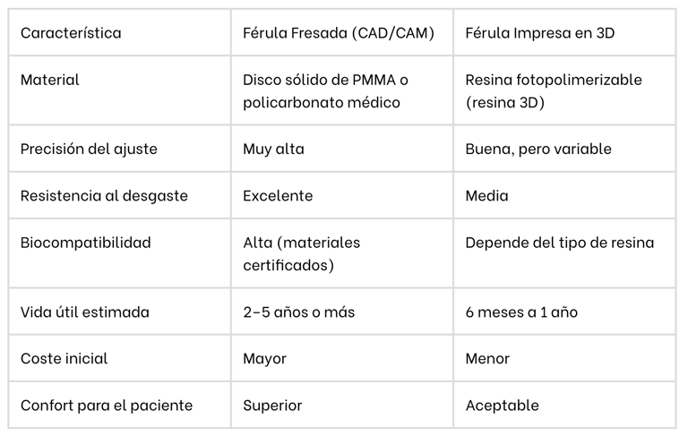Click the "Material" row label

50,80
